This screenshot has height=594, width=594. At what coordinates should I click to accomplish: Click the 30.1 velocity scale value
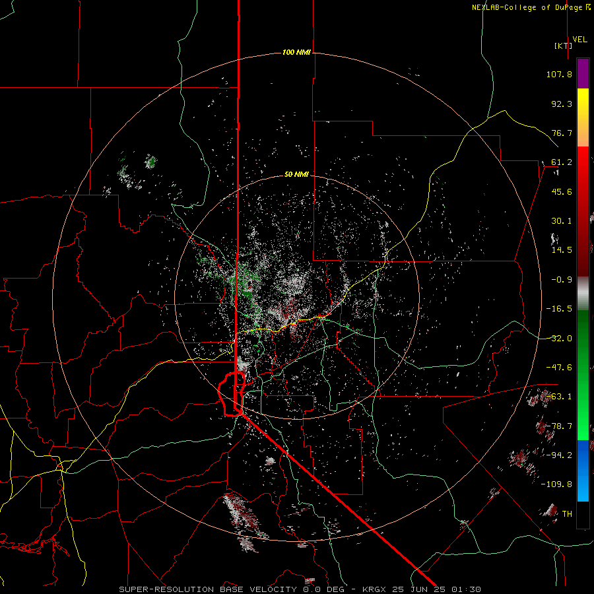pyautogui.click(x=562, y=221)
